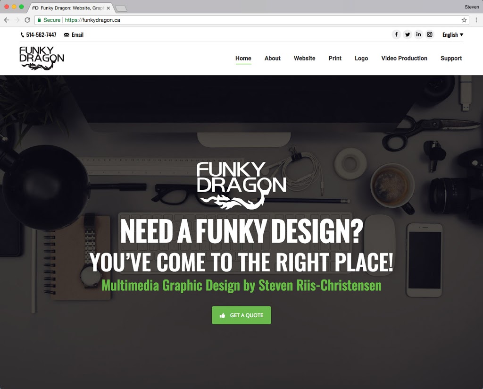Open the Logo menu item
The image size is (483, 389).
click(361, 58)
